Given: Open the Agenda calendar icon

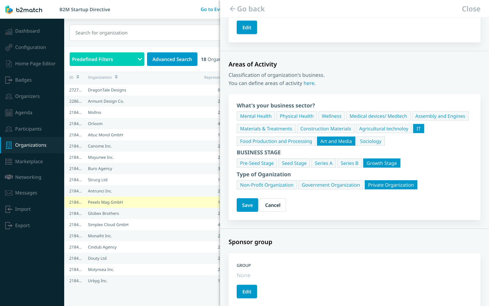Looking at the screenshot, I should click(9, 113).
